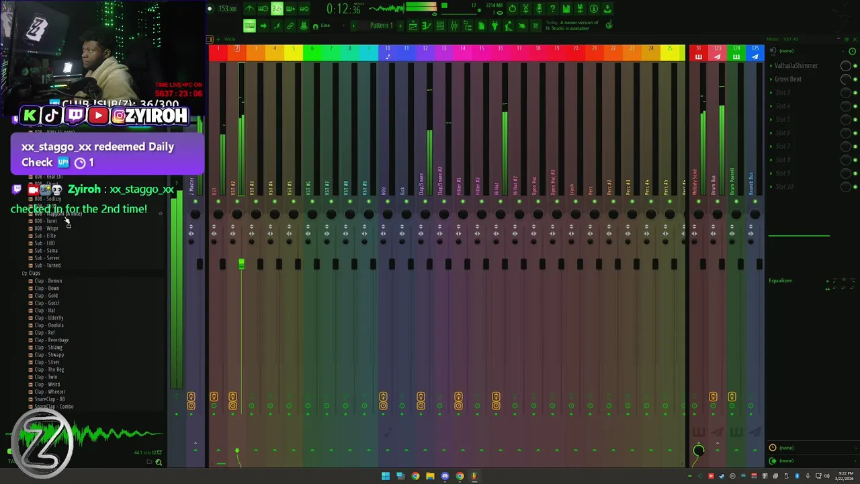
Task: Select mixer track header 124
Action: pyautogui.click(x=736, y=52)
